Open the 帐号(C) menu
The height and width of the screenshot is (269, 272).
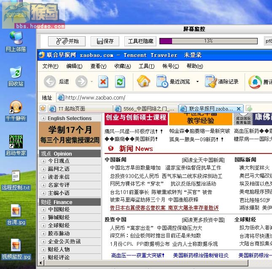pyautogui.click(x=170, y=66)
